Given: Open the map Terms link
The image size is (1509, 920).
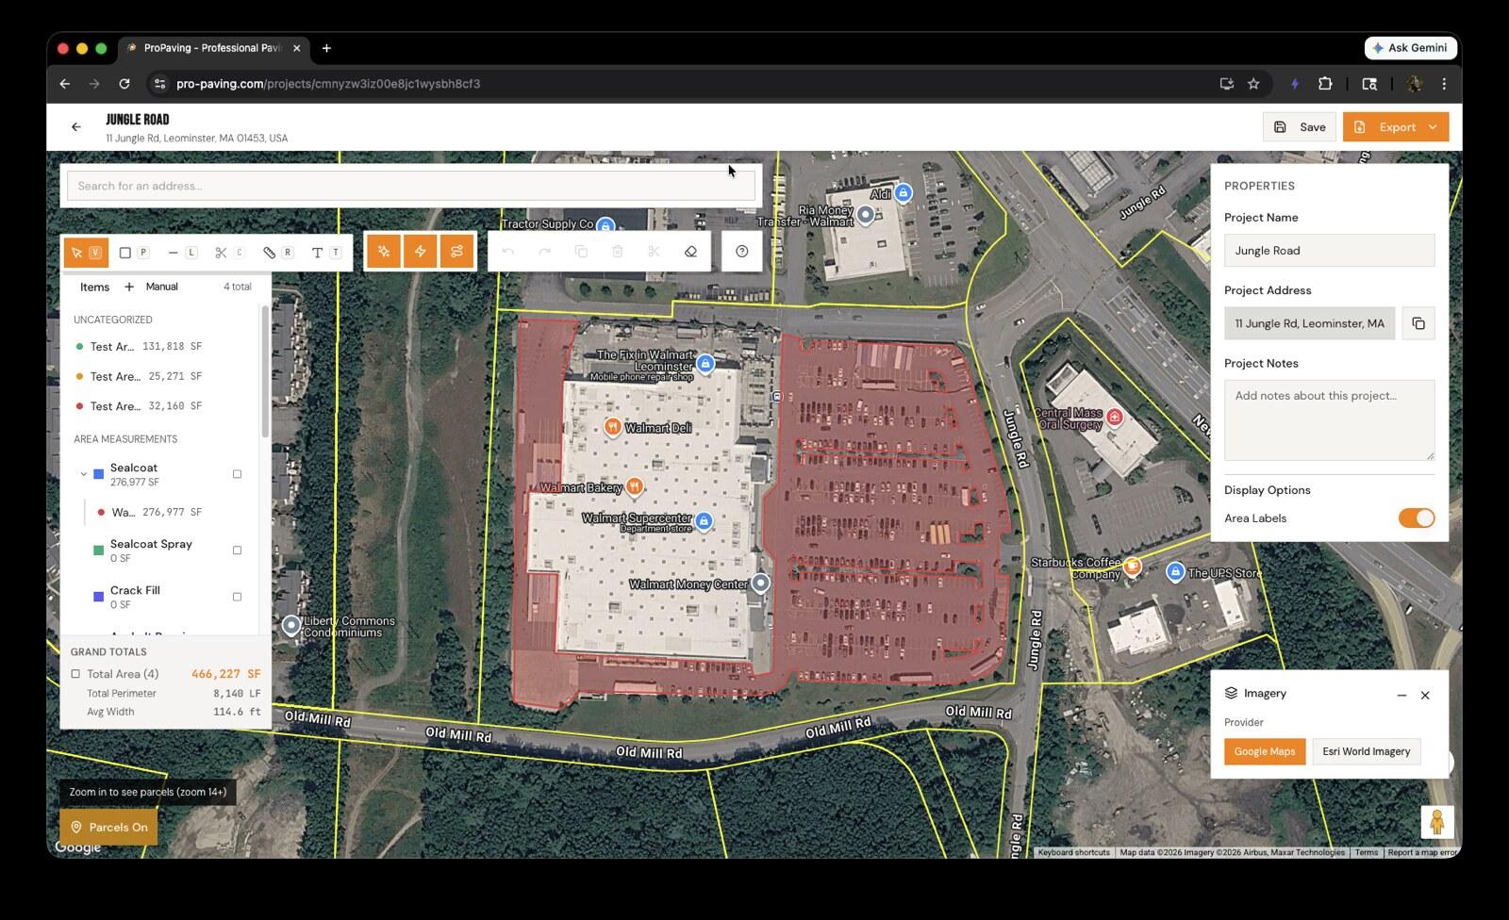Looking at the screenshot, I should [x=1367, y=852].
